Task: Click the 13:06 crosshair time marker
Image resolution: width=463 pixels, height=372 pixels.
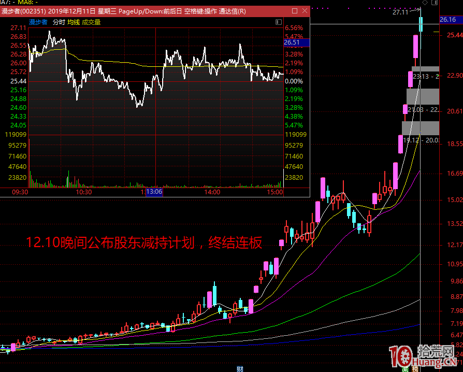Action: (154, 192)
